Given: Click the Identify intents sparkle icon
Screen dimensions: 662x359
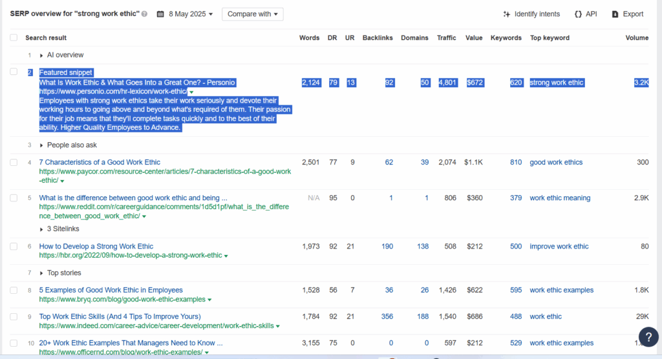Looking at the screenshot, I should [x=507, y=14].
